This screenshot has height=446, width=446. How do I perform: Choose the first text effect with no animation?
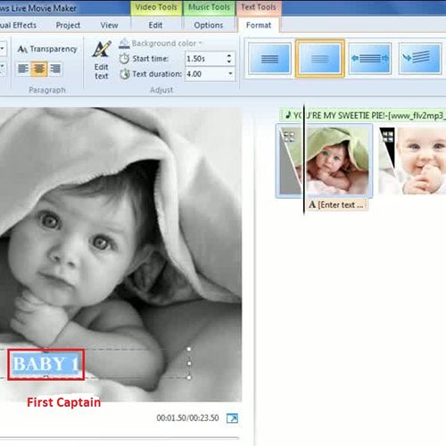(x=269, y=58)
